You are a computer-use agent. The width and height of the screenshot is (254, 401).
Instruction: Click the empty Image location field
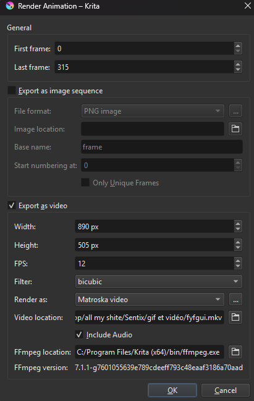pos(153,129)
